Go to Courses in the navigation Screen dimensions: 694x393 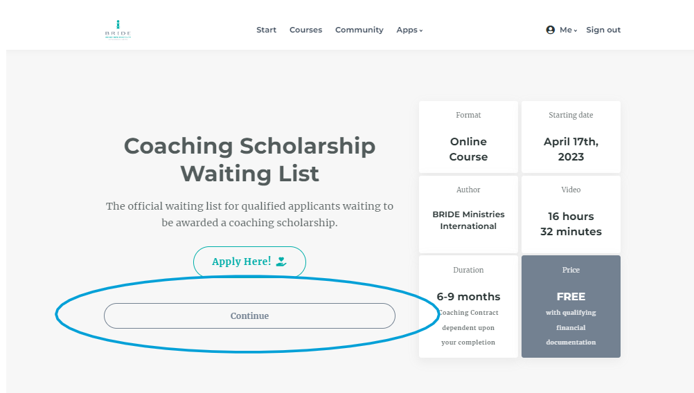point(305,30)
